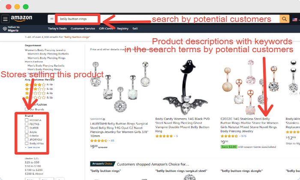Open the bat belly ring product image

point(185,87)
